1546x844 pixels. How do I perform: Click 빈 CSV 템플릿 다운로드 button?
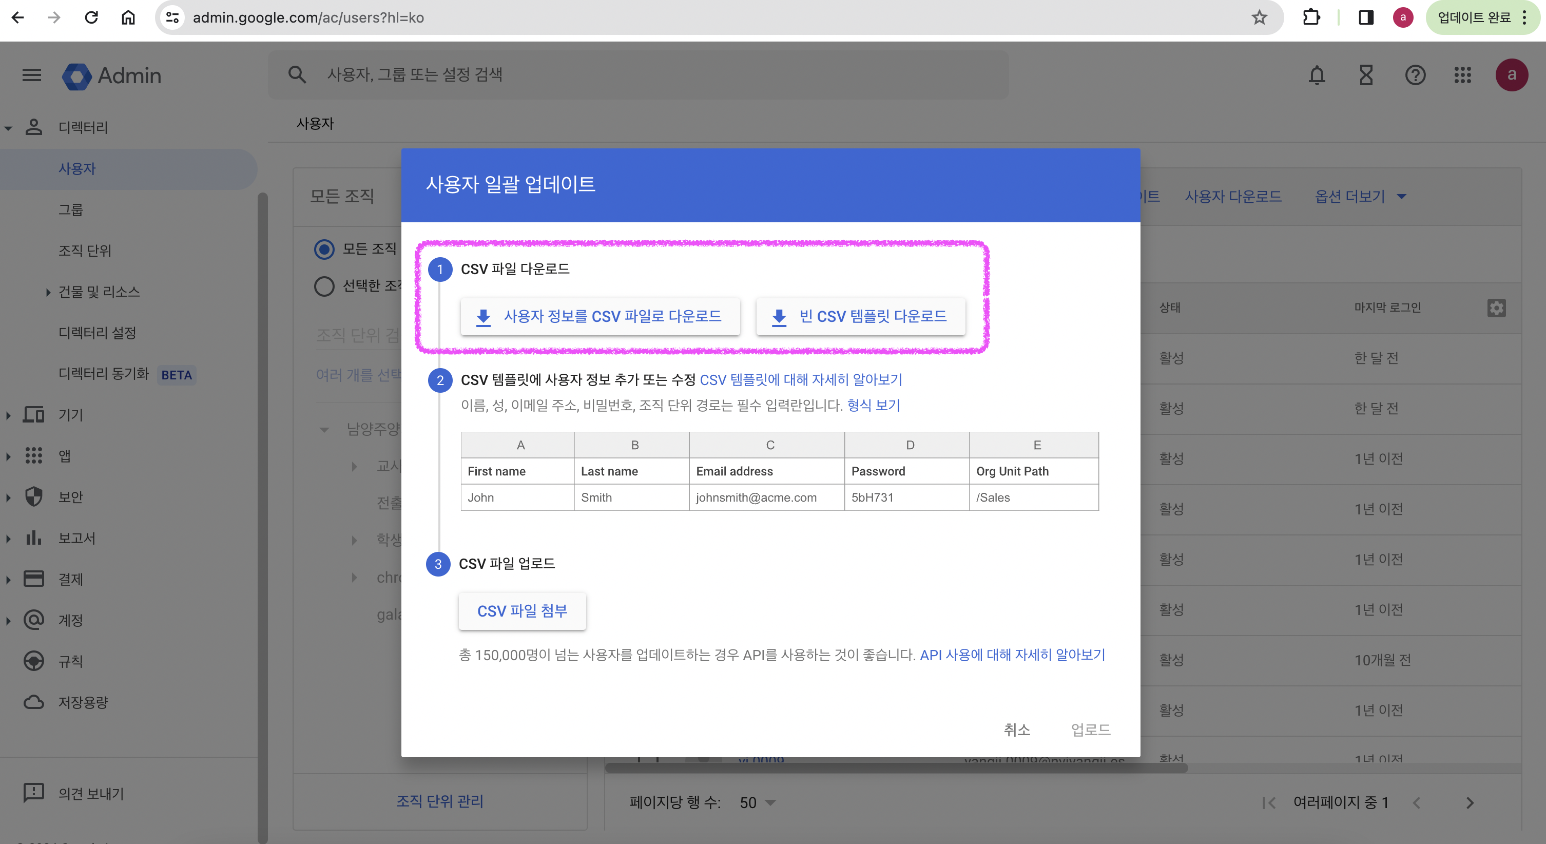(x=861, y=316)
